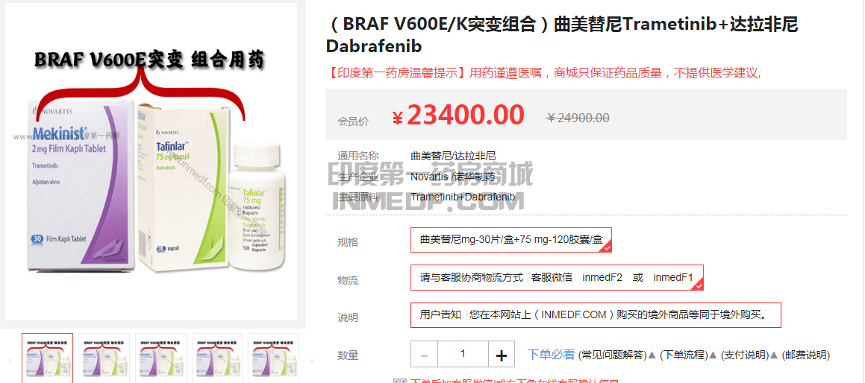Click the quantity input field
The height and width of the screenshot is (383, 865).
coord(463,355)
